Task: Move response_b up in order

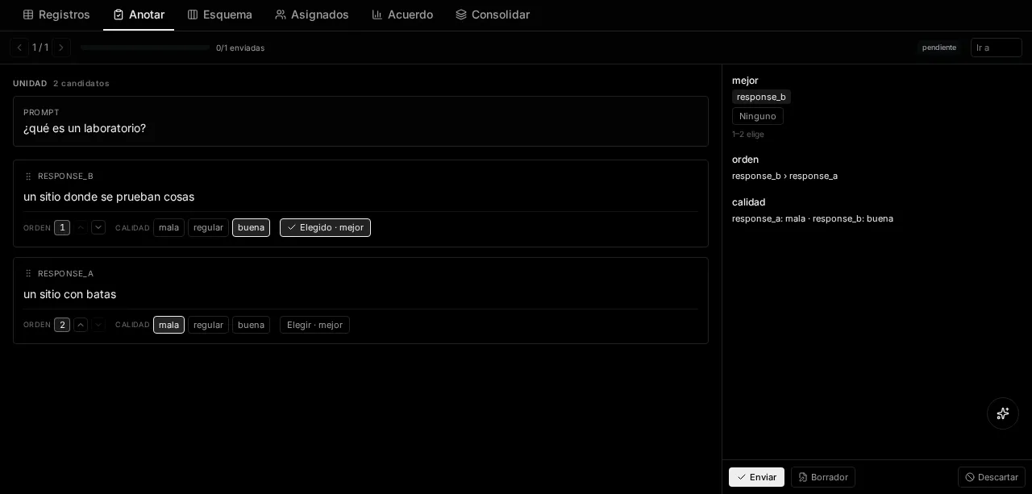Action: (81, 227)
